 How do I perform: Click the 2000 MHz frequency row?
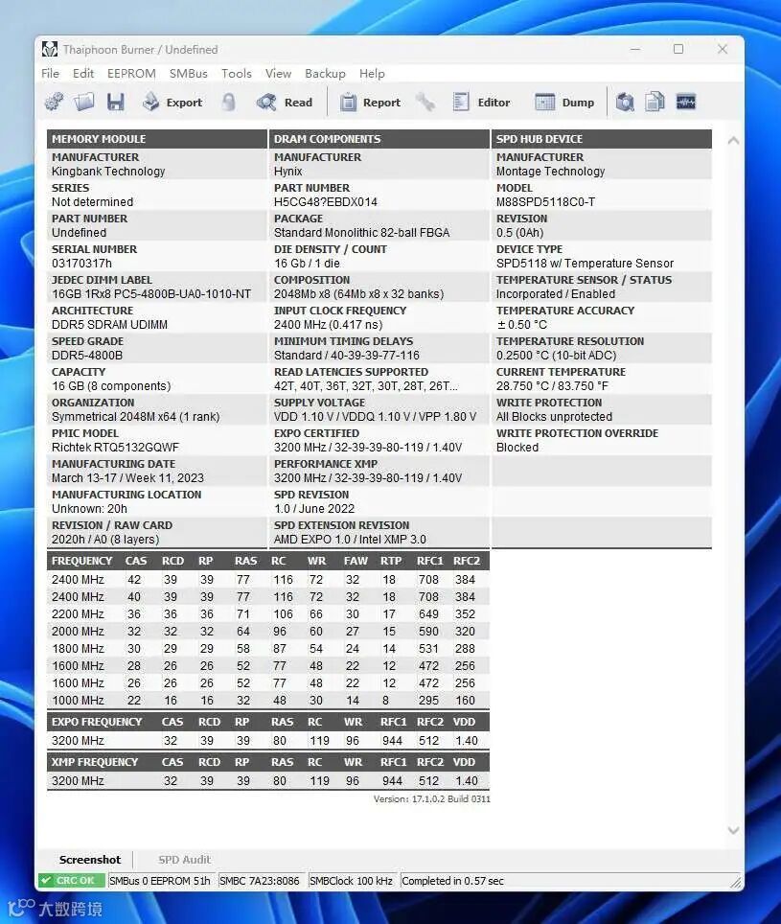[x=268, y=631]
